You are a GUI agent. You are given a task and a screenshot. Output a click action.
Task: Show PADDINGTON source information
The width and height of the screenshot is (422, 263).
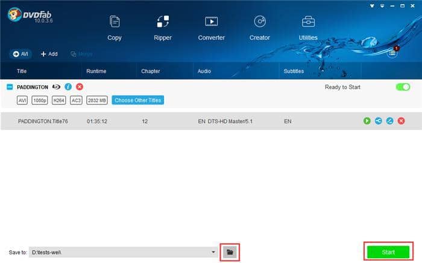[x=68, y=87]
